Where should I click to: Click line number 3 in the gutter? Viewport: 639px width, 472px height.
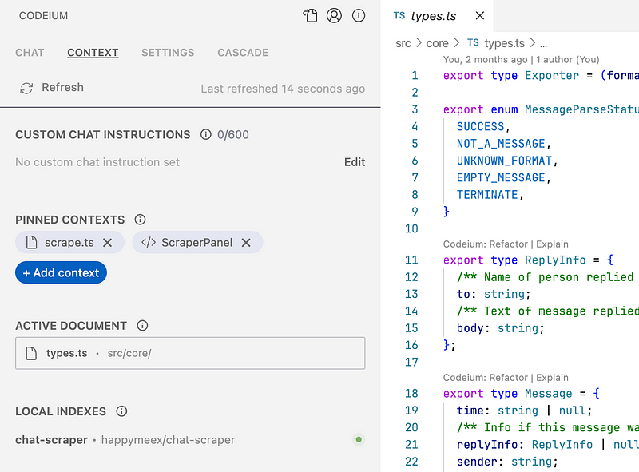(415, 109)
